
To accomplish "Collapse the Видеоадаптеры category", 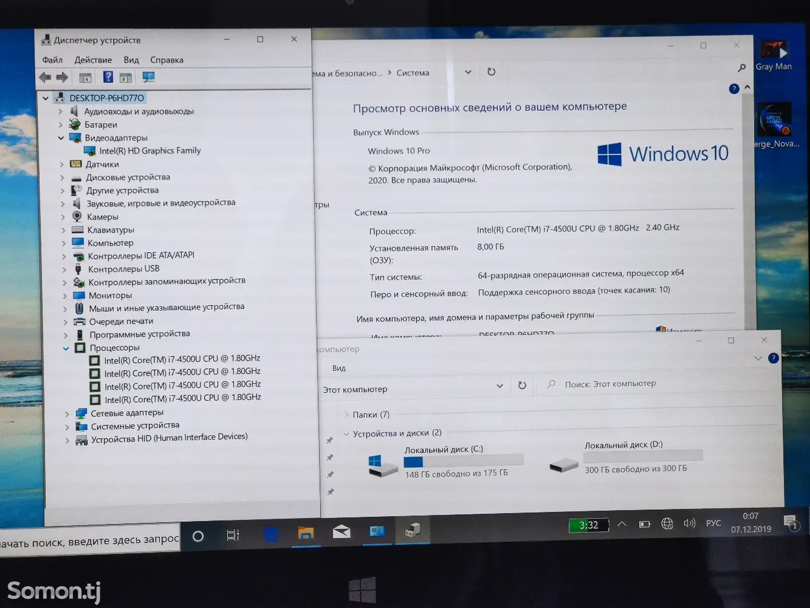I will (61, 138).
